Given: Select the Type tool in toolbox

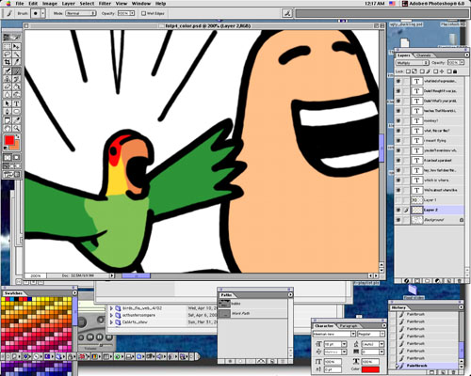Looking at the screenshot, I should pos(16,103).
